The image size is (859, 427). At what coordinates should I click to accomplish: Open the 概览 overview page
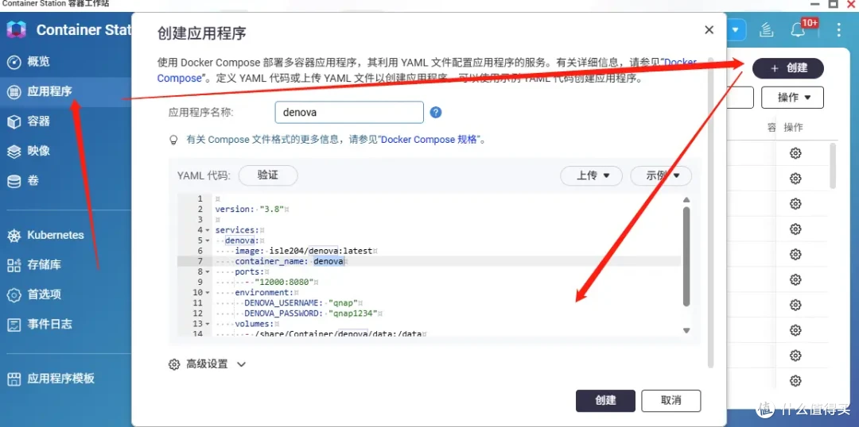pyautogui.click(x=38, y=62)
